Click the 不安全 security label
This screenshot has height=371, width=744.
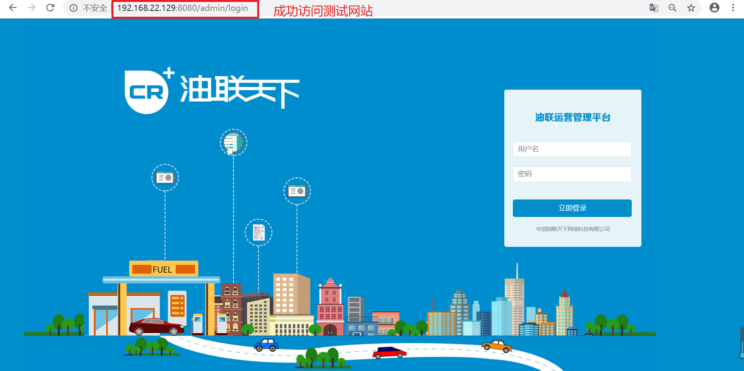[x=95, y=8]
